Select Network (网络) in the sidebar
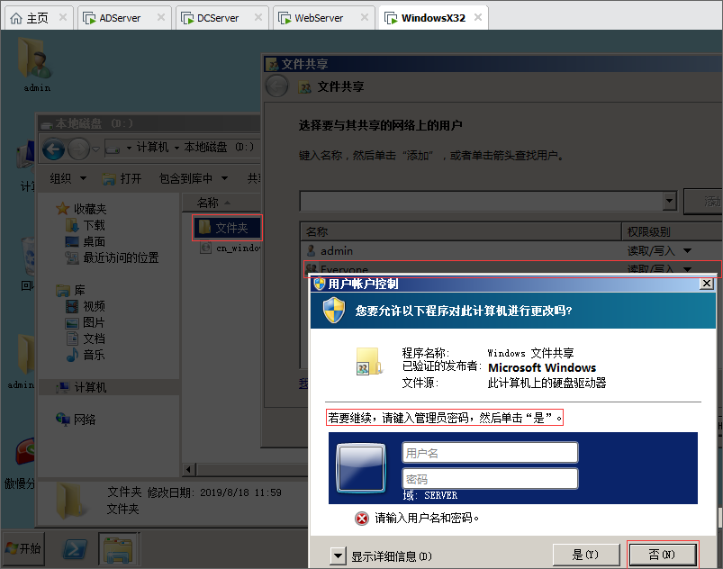 click(x=76, y=420)
